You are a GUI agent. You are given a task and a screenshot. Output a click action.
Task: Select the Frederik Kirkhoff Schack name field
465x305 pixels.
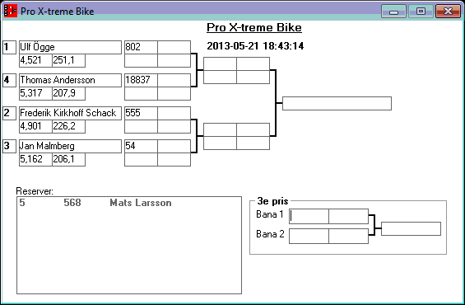[x=70, y=113]
